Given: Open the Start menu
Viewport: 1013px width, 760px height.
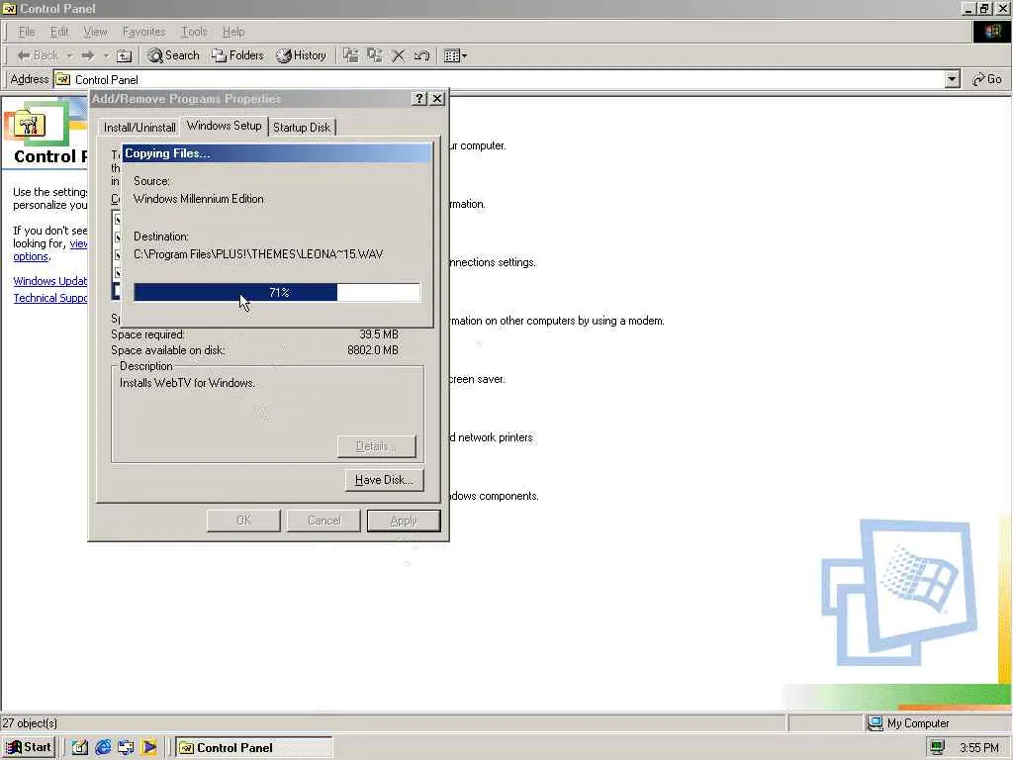Looking at the screenshot, I should [x=29, y=748].
